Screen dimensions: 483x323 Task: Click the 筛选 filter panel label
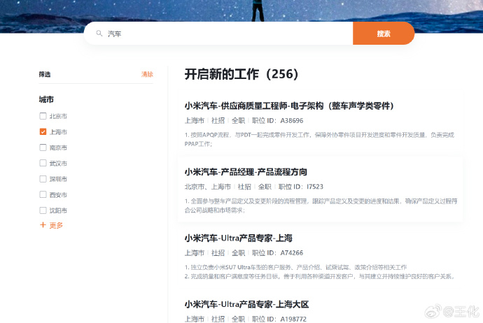[45, 74]
